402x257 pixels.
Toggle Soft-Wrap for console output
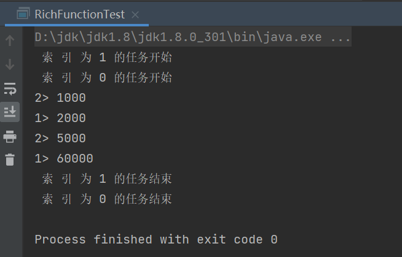(x=10, y=88)
